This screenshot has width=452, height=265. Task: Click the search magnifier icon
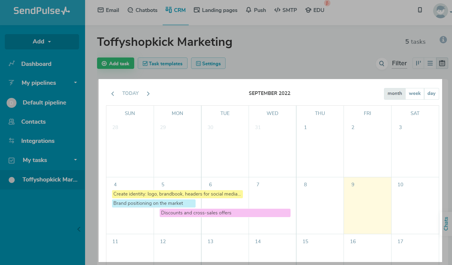[x=382, y=63]
